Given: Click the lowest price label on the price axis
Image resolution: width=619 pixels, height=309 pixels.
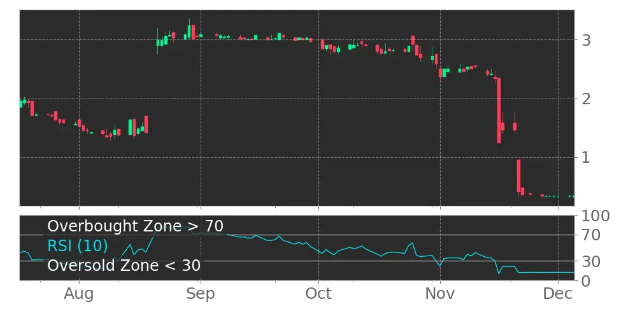Looking at the screenshot, I should coord(583,156).
